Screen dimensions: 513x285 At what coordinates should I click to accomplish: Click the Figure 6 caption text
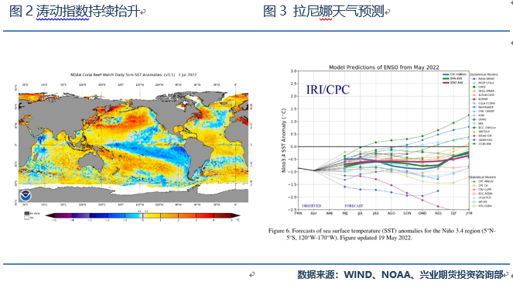[x=381, y=234]
